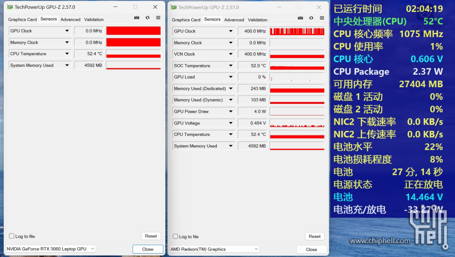Viewport: 455px width, 257px height.
Task: Open Memory Used (Dedicated) dropdown
Action: (231, 89)
